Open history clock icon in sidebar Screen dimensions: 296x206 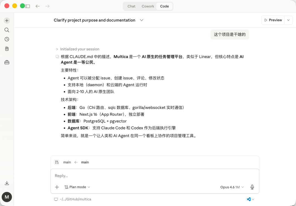pyautogui.click(x=7, y=39)
